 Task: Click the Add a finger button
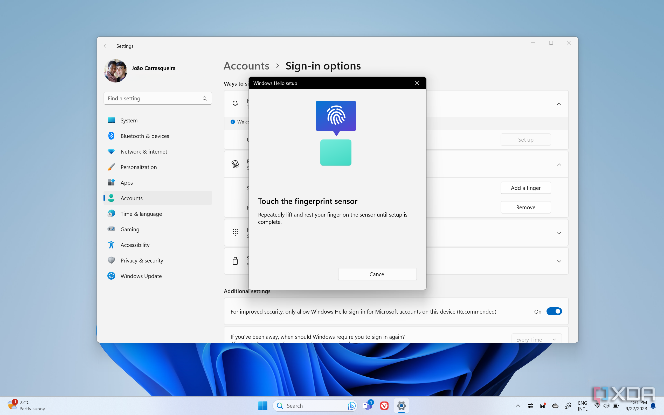coord(525,188)
